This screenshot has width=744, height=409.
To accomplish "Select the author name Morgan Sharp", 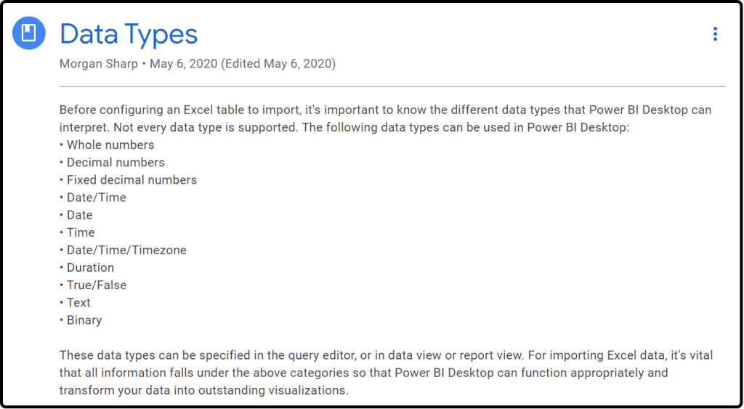I will 99,64.
